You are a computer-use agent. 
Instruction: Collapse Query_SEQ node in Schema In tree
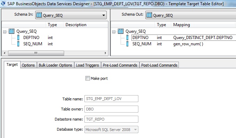tap(5, 32)
